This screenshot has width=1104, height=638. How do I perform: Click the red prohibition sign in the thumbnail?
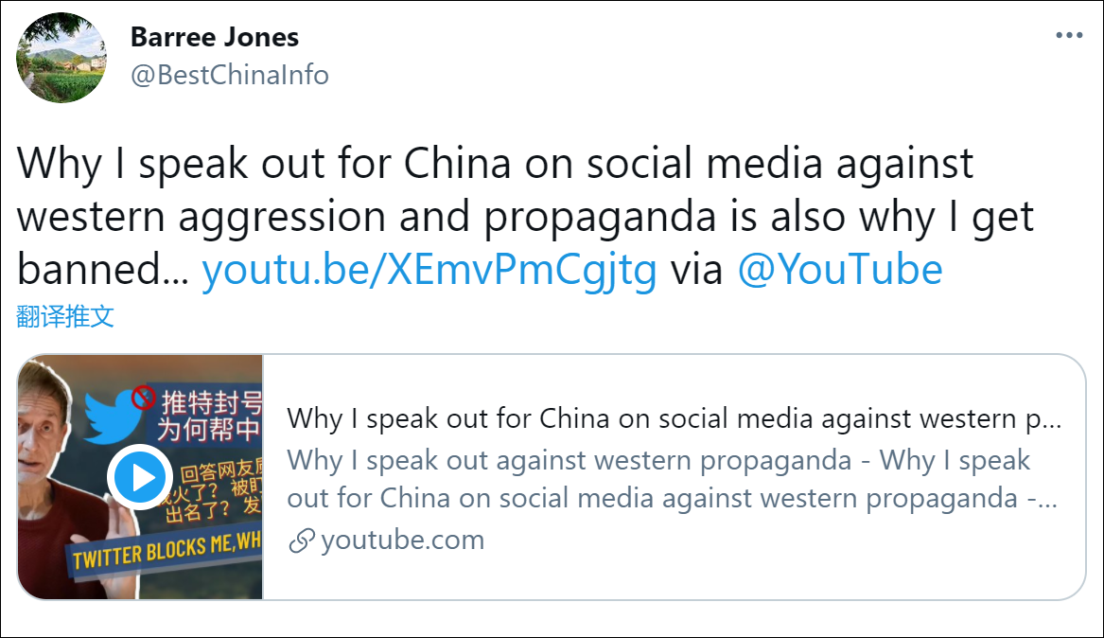[143, 396]
